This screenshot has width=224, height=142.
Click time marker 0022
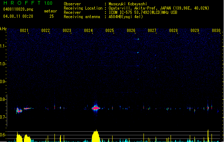(x=46, y=31)
